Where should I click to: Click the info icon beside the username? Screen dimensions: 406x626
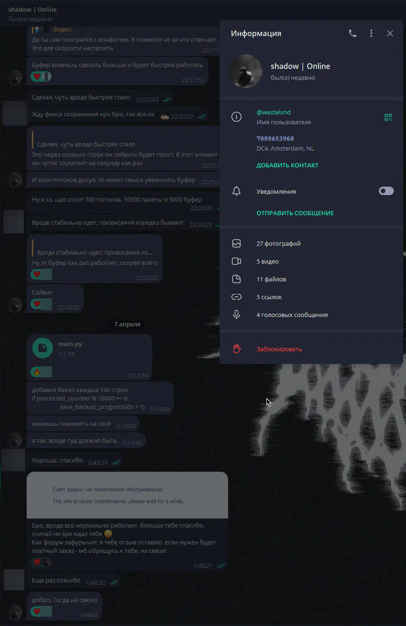click(x=236, y=117)
